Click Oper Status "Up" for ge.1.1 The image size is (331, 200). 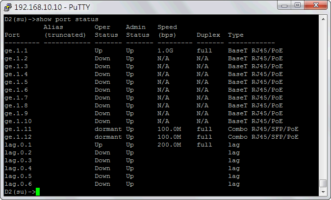[x=99, y=51]
